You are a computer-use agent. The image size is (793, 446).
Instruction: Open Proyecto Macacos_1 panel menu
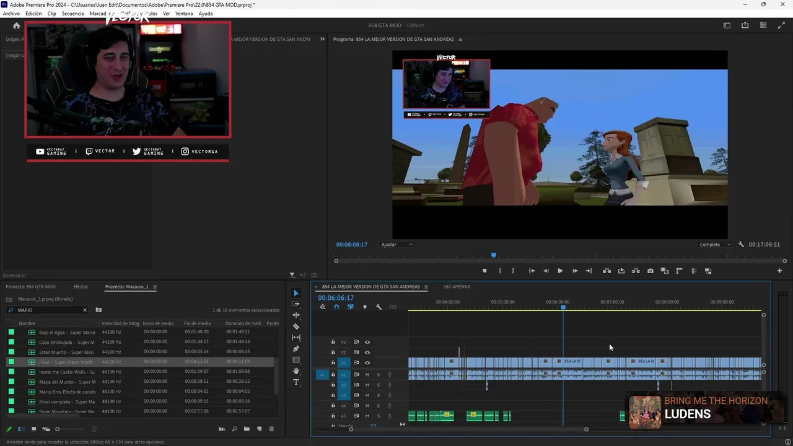coord(155,287)
